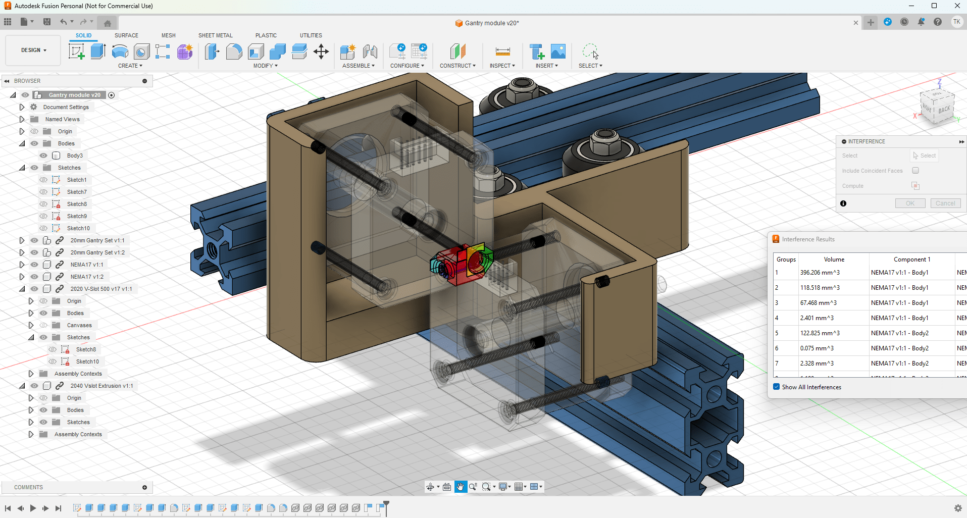Expand Named Views node

click(22, 119)
